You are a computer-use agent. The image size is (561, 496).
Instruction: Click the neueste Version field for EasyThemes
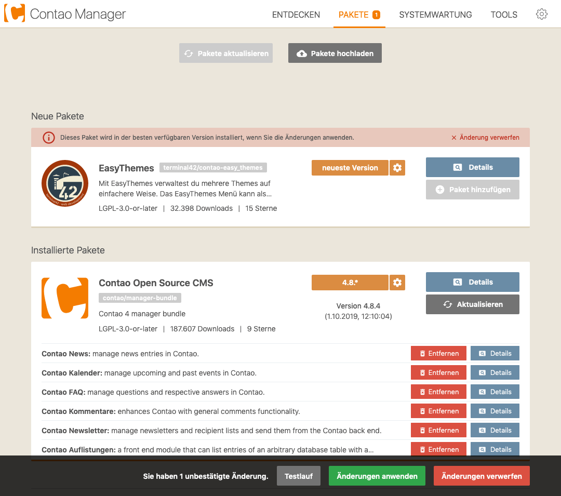(x=350, y=168)
